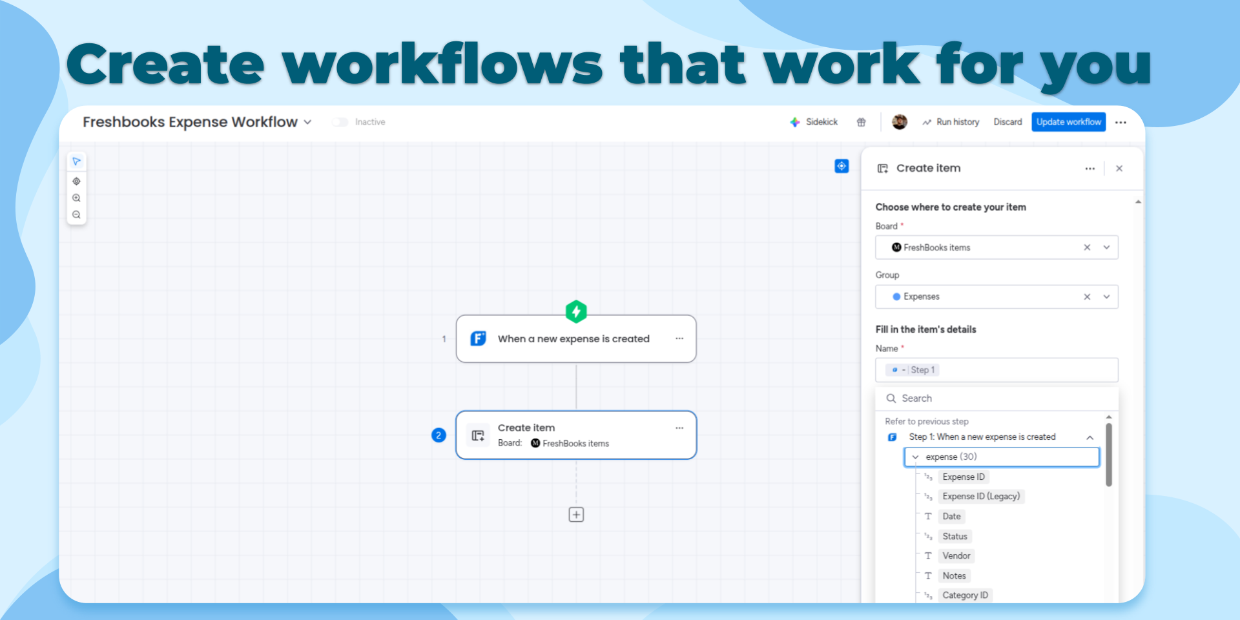1240x620 pixels.
Task: Click the Search field in field picker
Action: coord(997,398)
